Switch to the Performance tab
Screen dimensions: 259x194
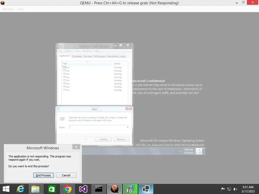click(99, 56)
